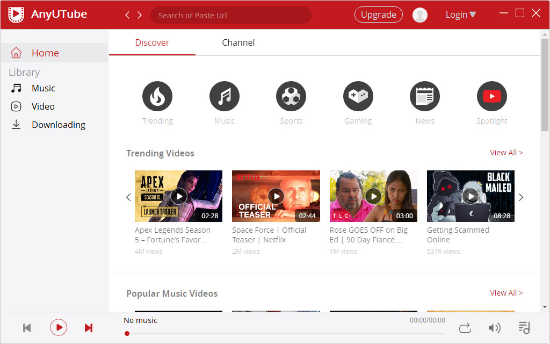550x344 pixels.
Task: Click the Trending Videos heading
Action: pos(160,153)
